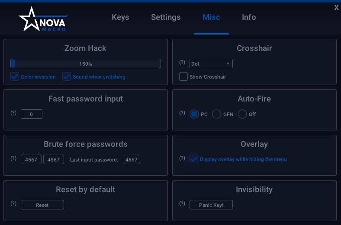Uncheck Sound when switching

click(x=67, y=77)
